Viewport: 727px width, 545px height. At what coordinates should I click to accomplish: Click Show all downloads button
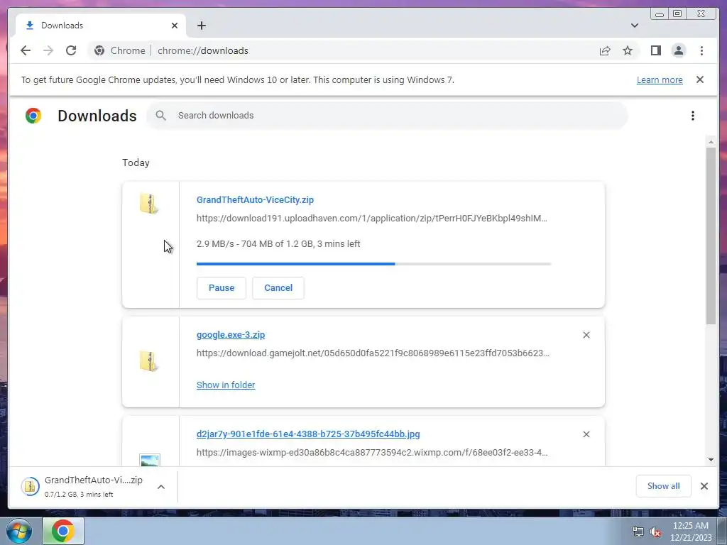[x=664, y=486]
